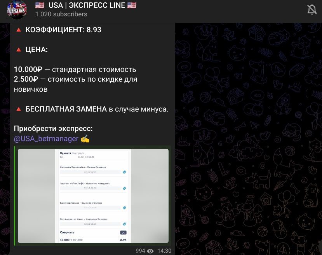Click the puck icon beside Каролина Харрикейнз match
The height and width of the screenshot is (255, 322).
click(124, 172)
